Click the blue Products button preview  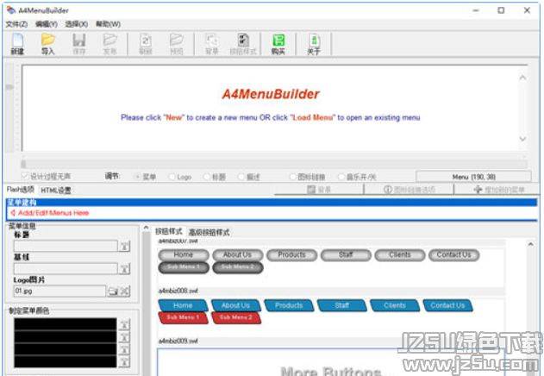click(289, 305)
